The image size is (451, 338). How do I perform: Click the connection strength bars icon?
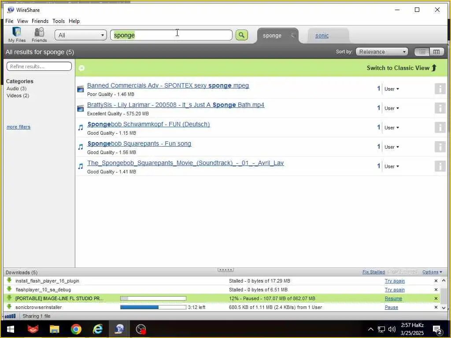(10, 316)
